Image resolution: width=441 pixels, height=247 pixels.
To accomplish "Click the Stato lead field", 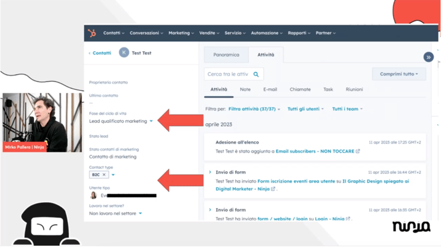I will 99,136.
